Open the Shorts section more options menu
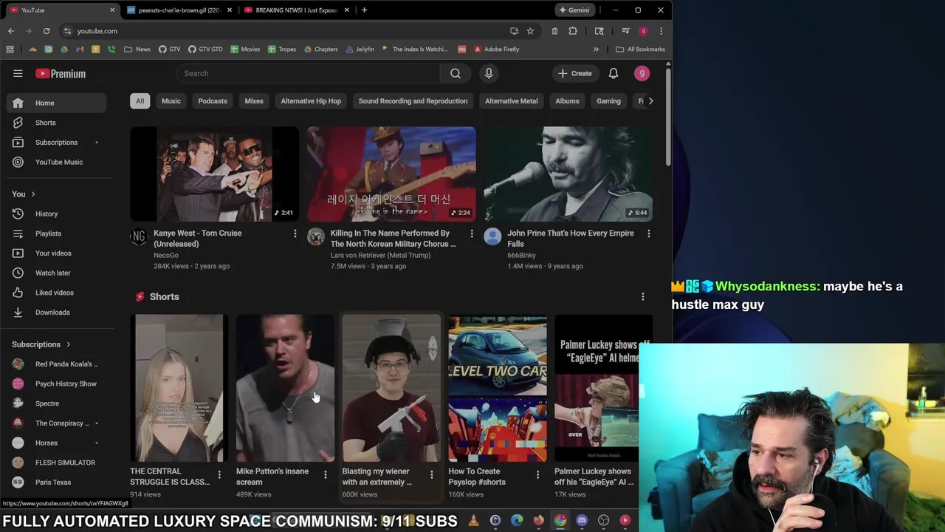This screenshot has height=532, width=945. click(x=643, y=296)
